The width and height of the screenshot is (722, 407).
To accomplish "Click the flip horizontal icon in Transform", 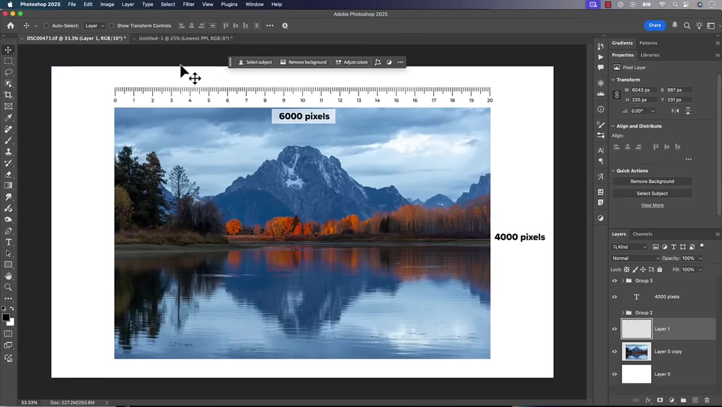I will [675, 111].
